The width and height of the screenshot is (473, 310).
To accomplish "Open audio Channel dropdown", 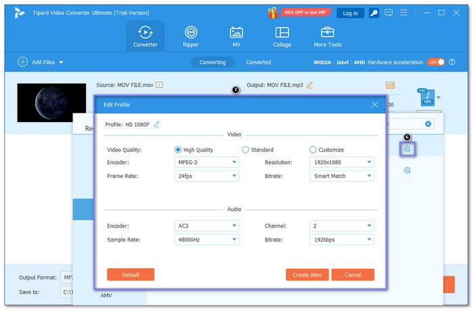I will (x=342, y=226).
